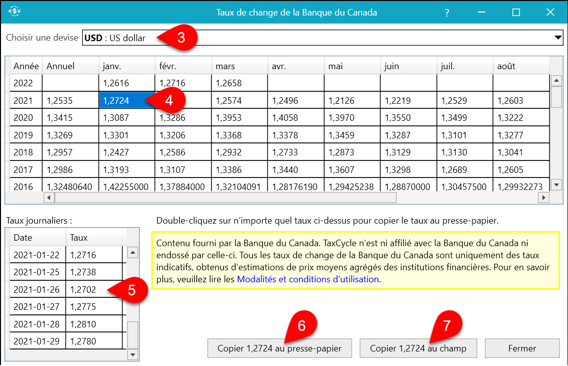The width and height of the screenshot is (568, 366).
Task: Click the mars column header
Action: click(239, 66)
